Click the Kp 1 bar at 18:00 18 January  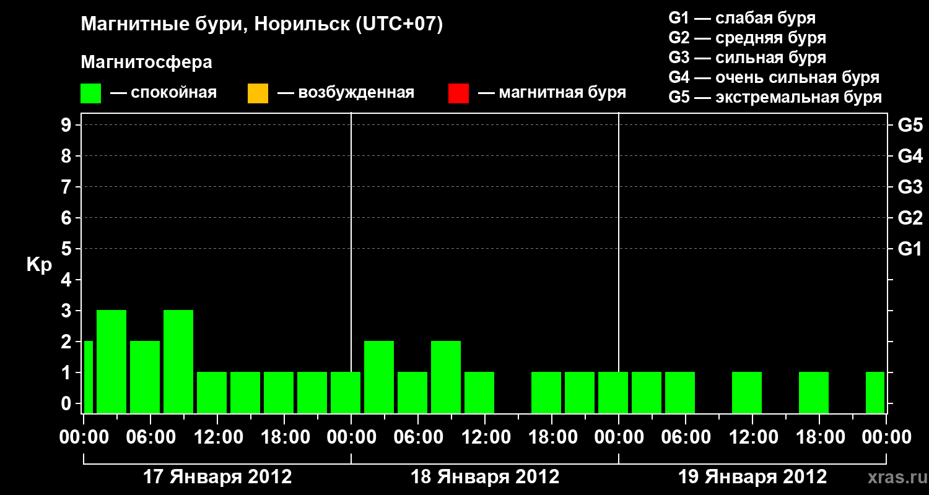pos(546,392)
